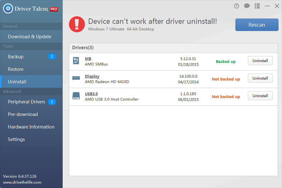The image size is (282, 188).
Task: Click 'Not backed up' status for Display
Action: tap(226, 79)
